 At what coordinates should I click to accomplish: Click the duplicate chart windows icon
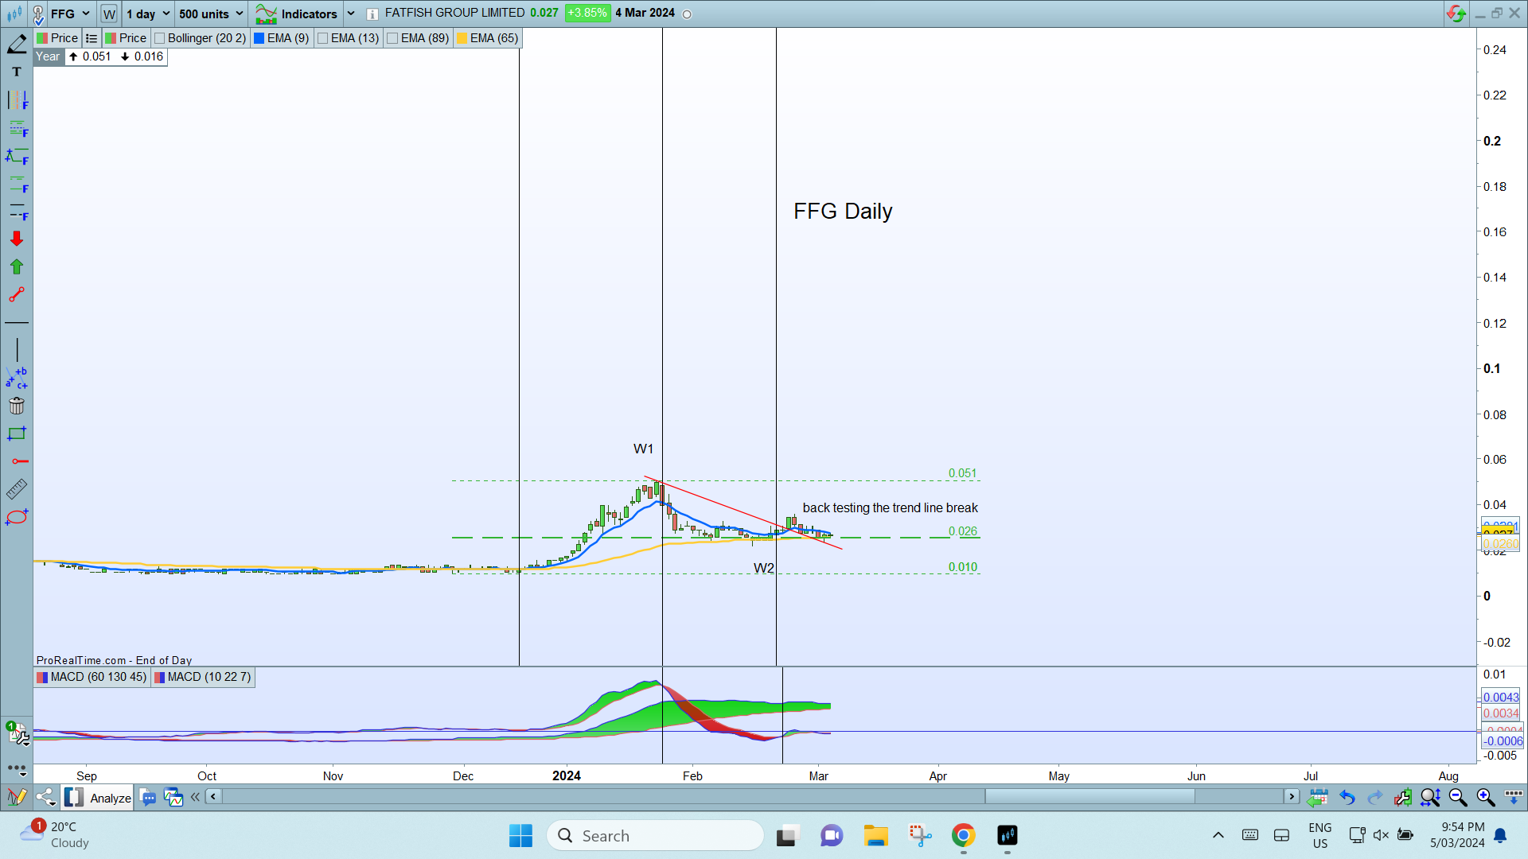173,797
